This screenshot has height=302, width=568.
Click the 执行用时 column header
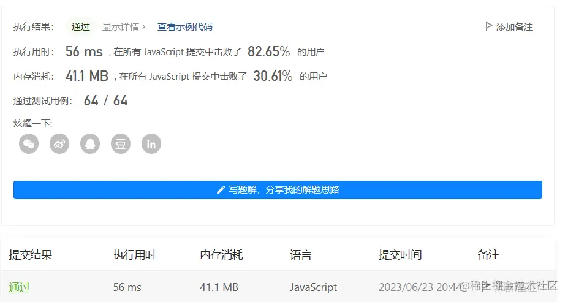click(x=134, y=255)
